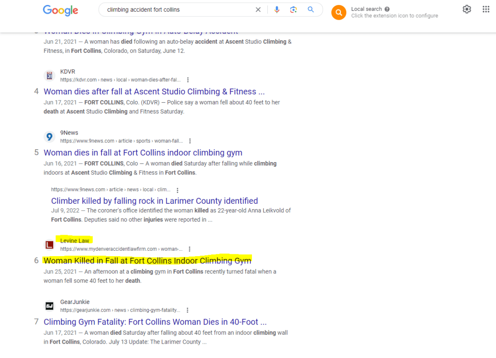
Task: Open the Woman dies after fall at Ascent Studio link
Action: (x=154, y=91)
